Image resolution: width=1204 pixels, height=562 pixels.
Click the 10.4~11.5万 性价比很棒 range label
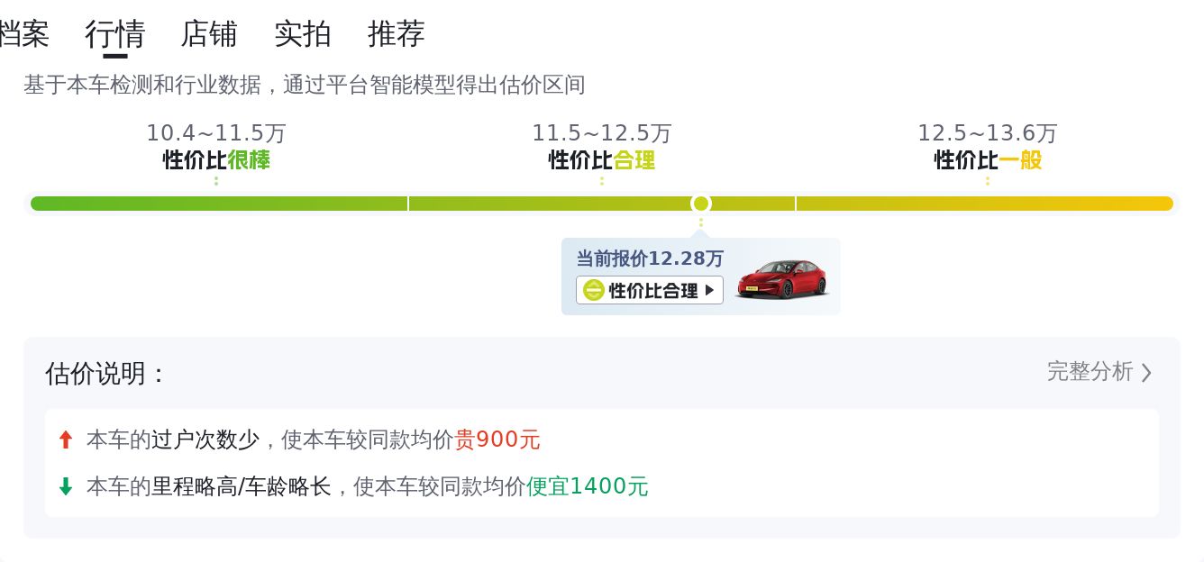(x=216, y=147)
